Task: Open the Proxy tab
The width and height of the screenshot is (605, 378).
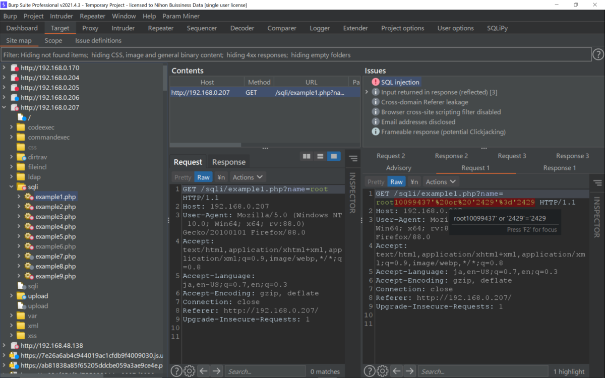Action: coord(90,28)
